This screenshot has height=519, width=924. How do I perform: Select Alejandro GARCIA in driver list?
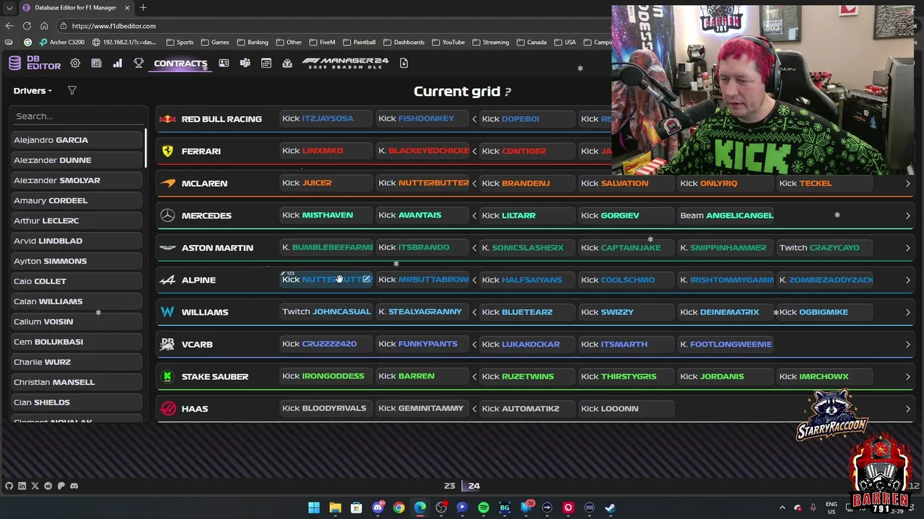(x=77, y=140)
